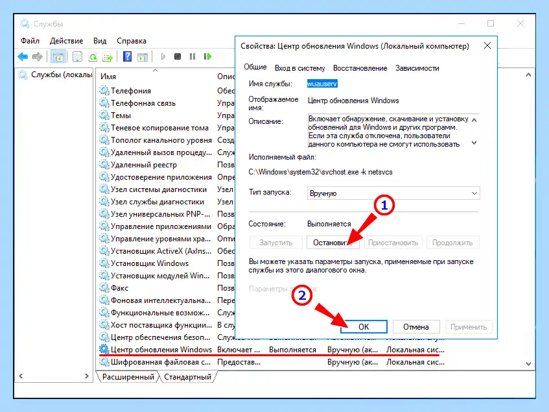Switch to the Восстановление tab

coord(360,68)
